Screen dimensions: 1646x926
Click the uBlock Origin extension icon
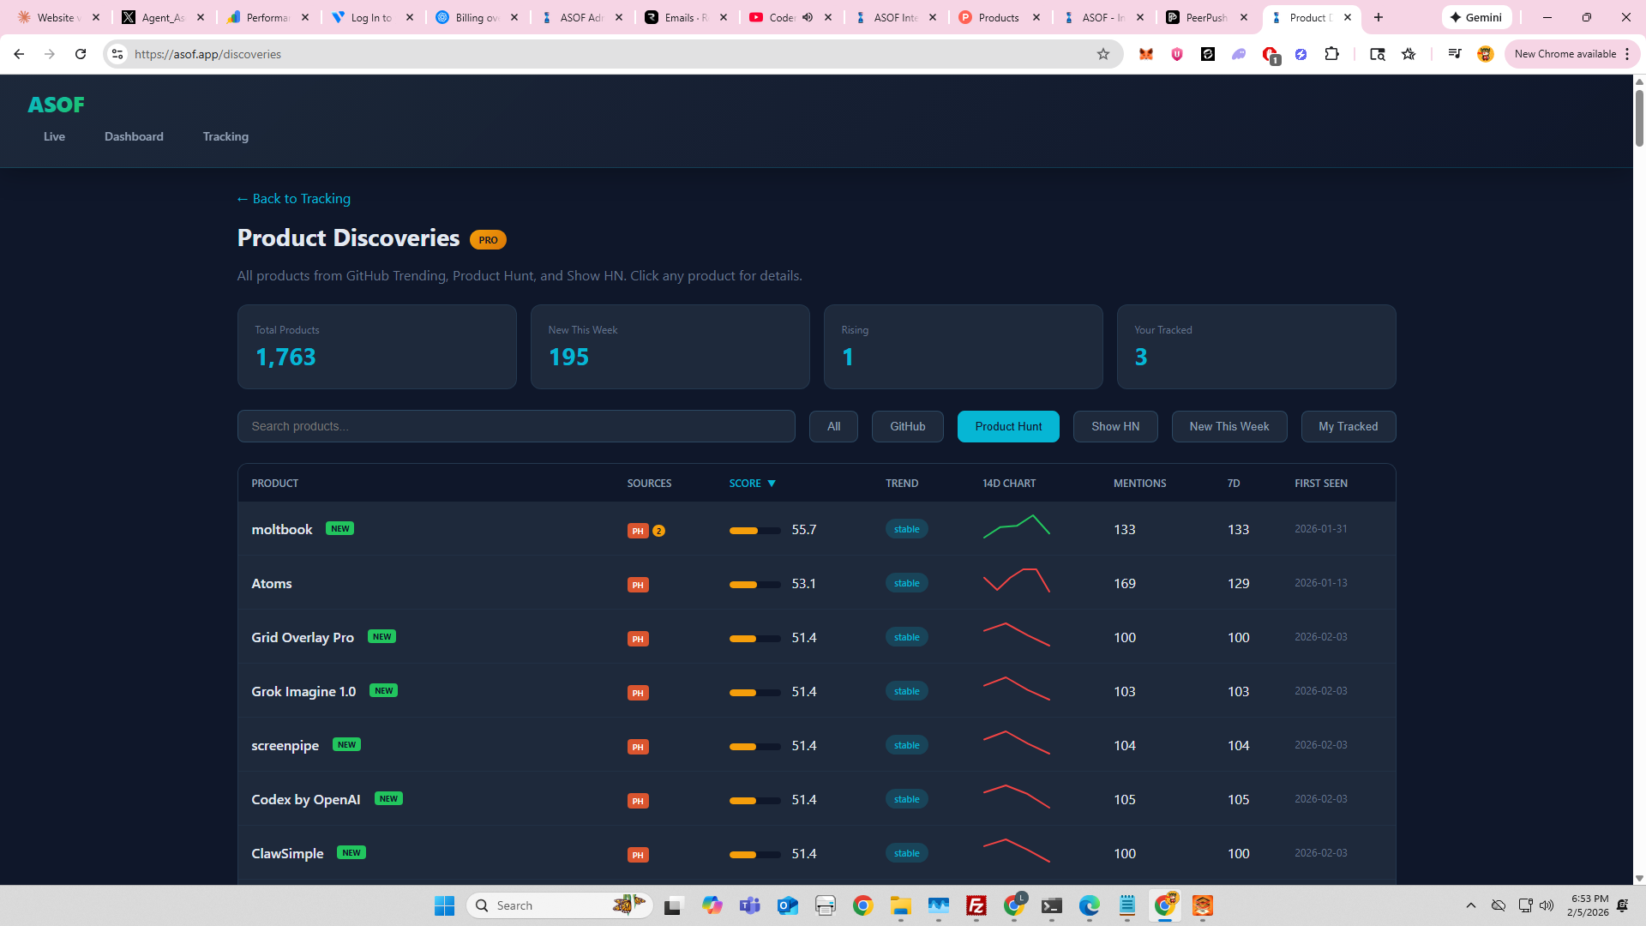tap(1176, 53)
